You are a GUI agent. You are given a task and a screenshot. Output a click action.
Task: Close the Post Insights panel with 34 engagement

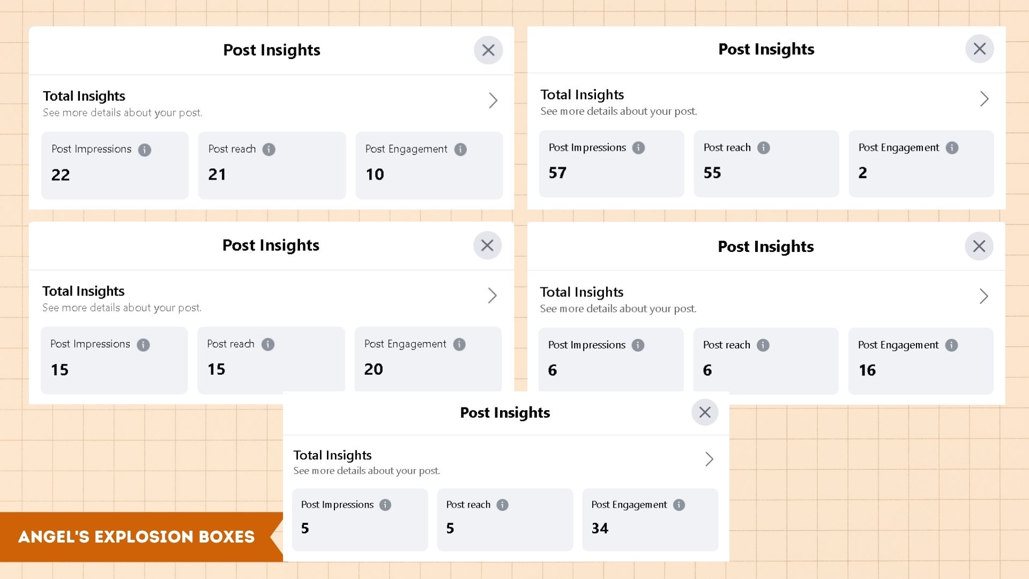(705, 412)
